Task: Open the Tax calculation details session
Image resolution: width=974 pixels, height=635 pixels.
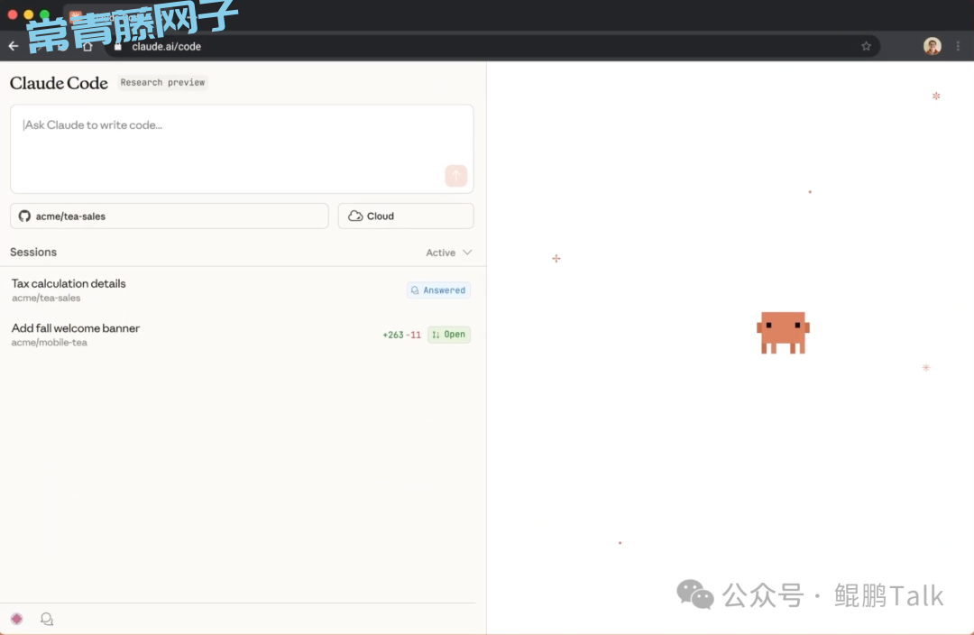Action: point(69,284)
